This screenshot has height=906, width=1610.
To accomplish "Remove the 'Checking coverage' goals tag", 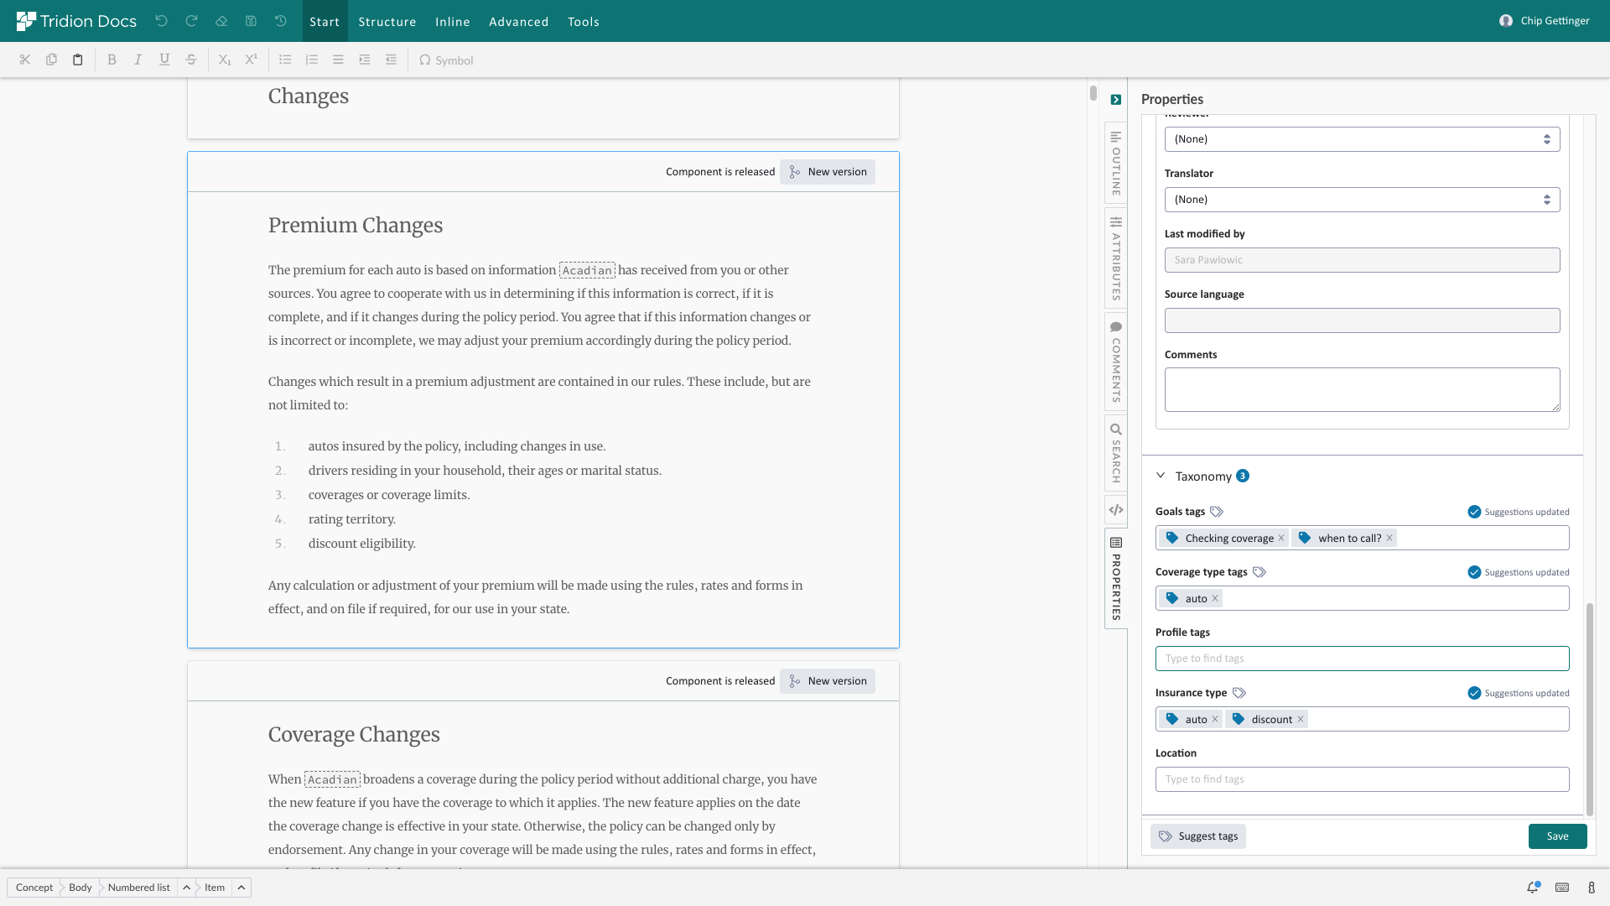I will (1281, 539).
